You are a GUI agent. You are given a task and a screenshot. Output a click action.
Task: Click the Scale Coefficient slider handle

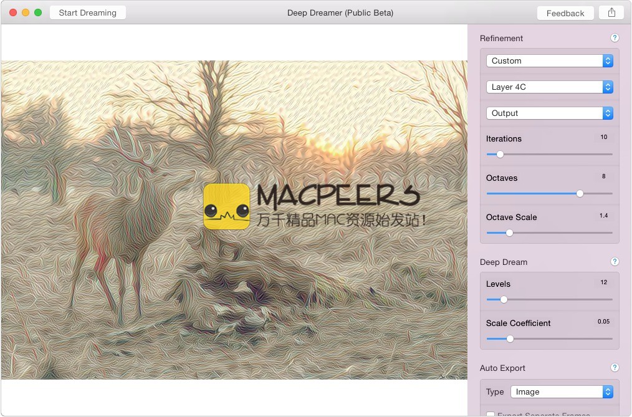click(x=510, y=339)
